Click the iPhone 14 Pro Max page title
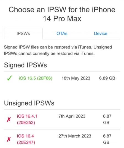124x148 pixels. (x=62, y=14)
